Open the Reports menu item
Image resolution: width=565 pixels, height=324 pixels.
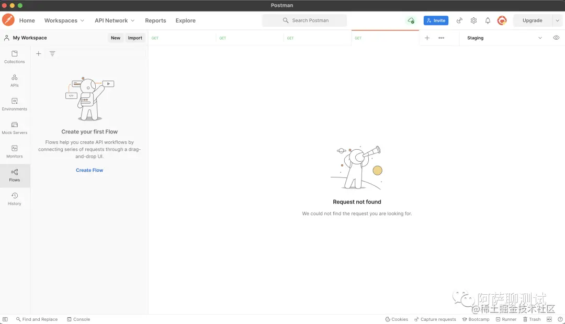(156, 20)
